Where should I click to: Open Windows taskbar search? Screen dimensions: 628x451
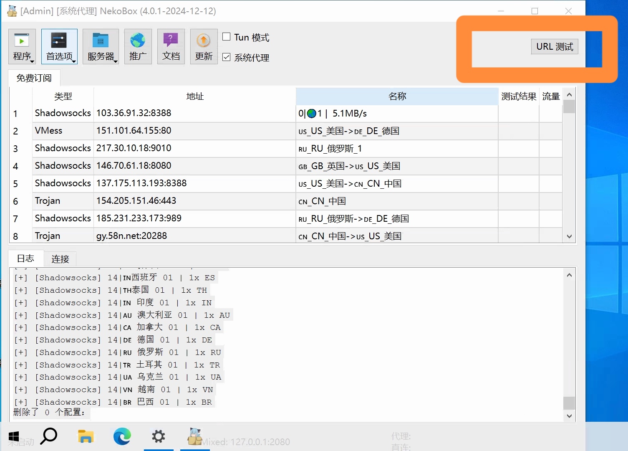(x=49, y=436)
